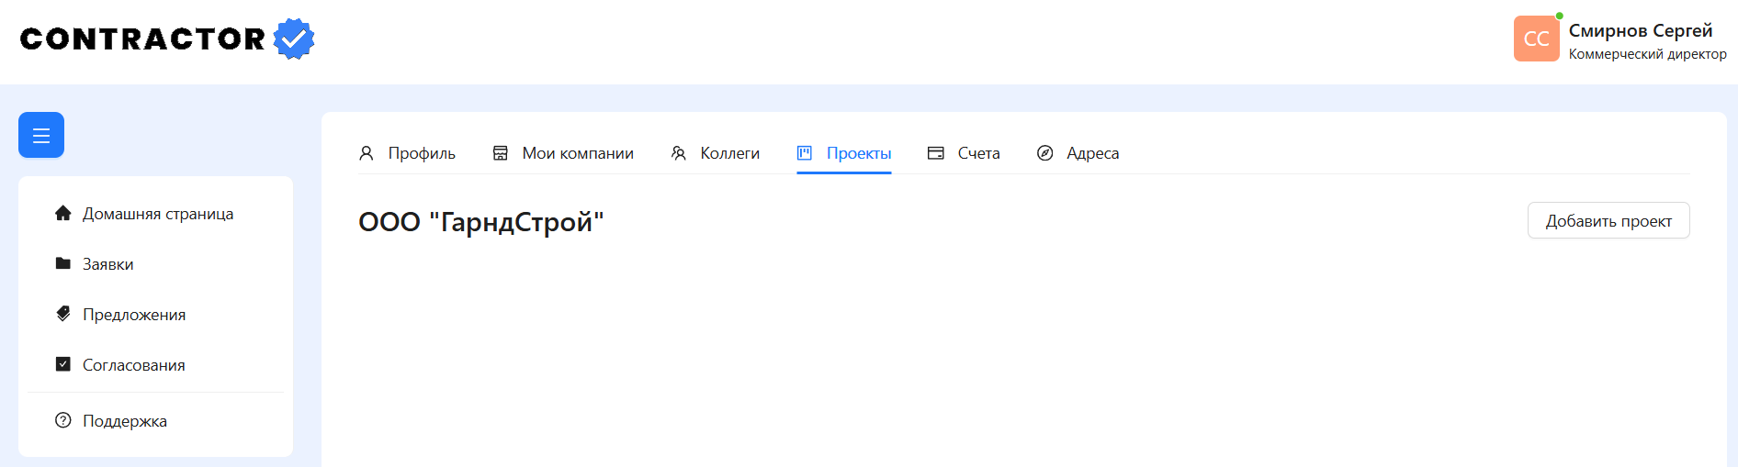Image resolution: width=1738 pixels, height=467 pixels.
Task: Click the hamburger menu toggle button
Action: pos(41,135)
